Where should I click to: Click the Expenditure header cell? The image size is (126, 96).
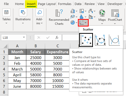(57, 52)
